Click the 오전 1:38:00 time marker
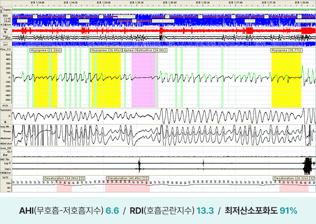The image size is (316, 224). click(x=302, y=3)
